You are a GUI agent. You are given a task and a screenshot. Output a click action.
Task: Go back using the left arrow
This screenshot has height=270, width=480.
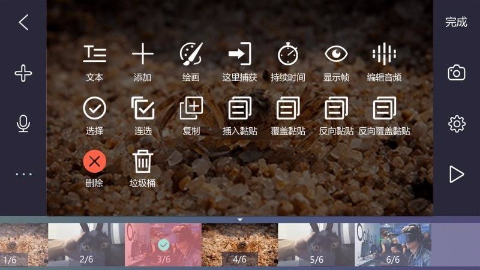pyautogui.click(x=23, y=23)
